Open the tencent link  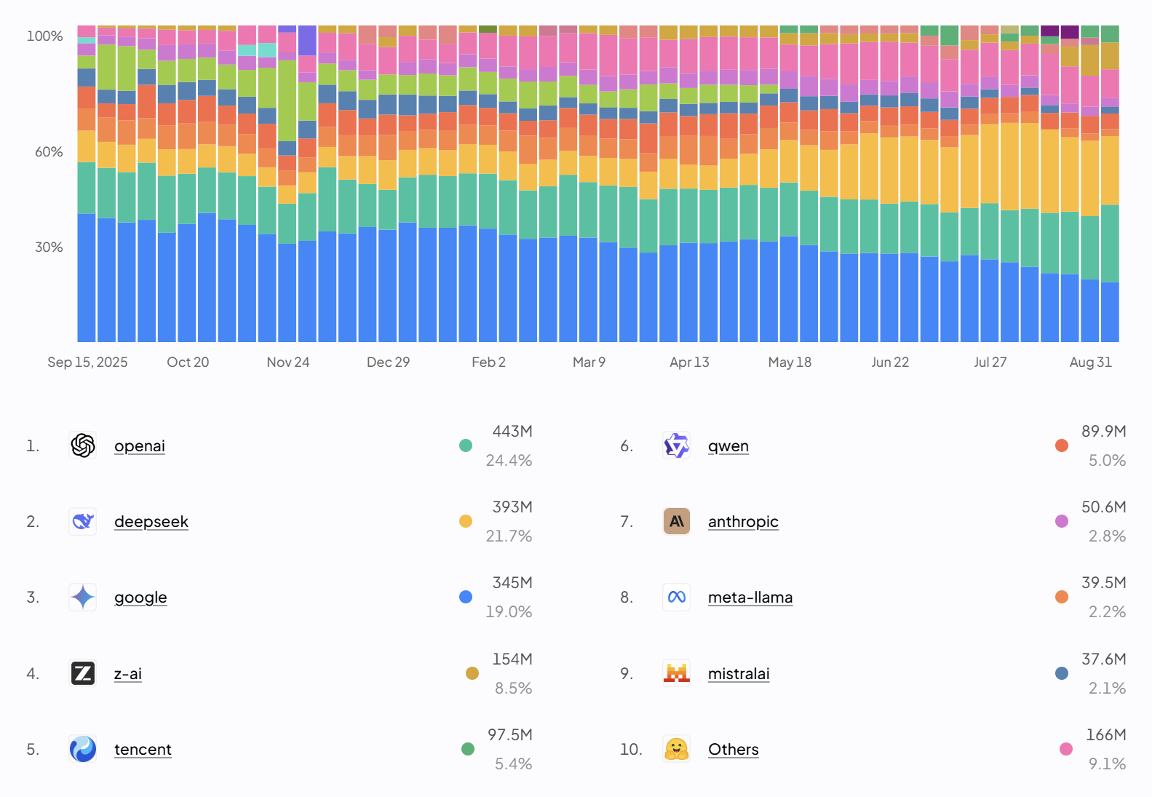143,749
